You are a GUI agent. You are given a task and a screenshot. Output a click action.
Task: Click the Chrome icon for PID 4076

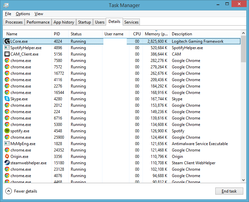7,175
